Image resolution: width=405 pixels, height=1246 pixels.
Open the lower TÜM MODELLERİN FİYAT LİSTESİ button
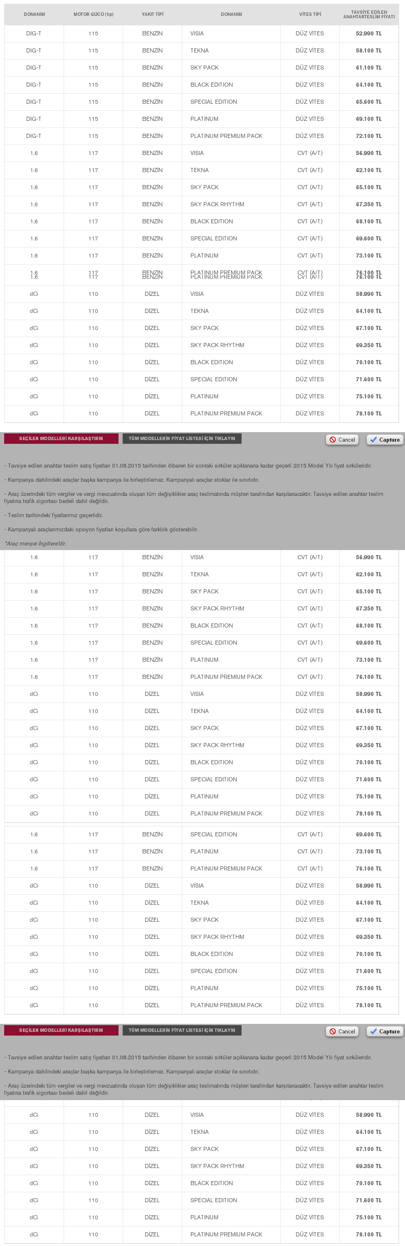click(x=182, y=1030)
